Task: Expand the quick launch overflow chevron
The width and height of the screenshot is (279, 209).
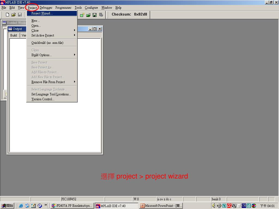Action: [46, 205]
